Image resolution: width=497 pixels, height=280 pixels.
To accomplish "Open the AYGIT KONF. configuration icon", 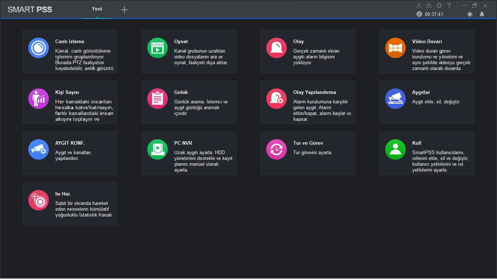I will (39, 149).
